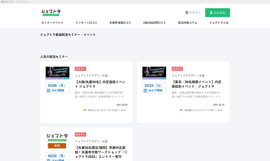Click the 03/08（月） date box
Screen dimensions: 270x161
(57, 88)
